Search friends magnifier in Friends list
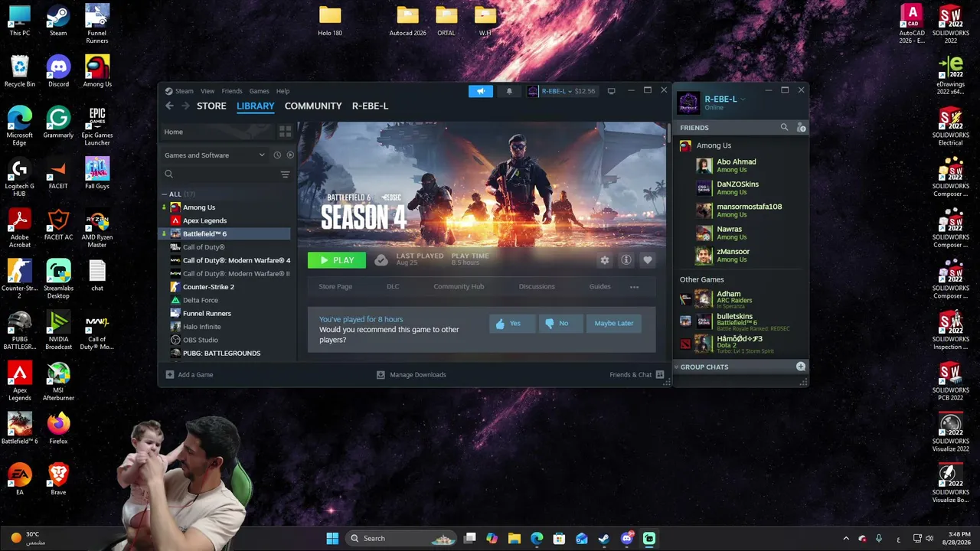The image size is (980, 551). click(784, 128)
